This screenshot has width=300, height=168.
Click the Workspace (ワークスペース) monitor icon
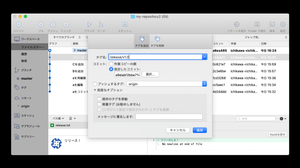click(17, 39)
